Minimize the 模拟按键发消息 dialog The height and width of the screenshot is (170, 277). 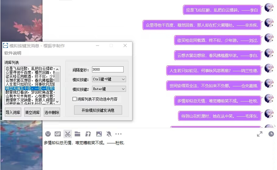click(x=97, y=46)
